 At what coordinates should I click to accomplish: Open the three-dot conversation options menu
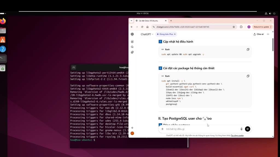tap(268, 34)
